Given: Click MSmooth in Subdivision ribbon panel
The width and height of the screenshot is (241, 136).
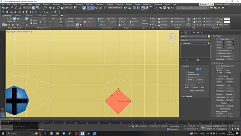Looking at the screenshot, I should pos(163,19).
